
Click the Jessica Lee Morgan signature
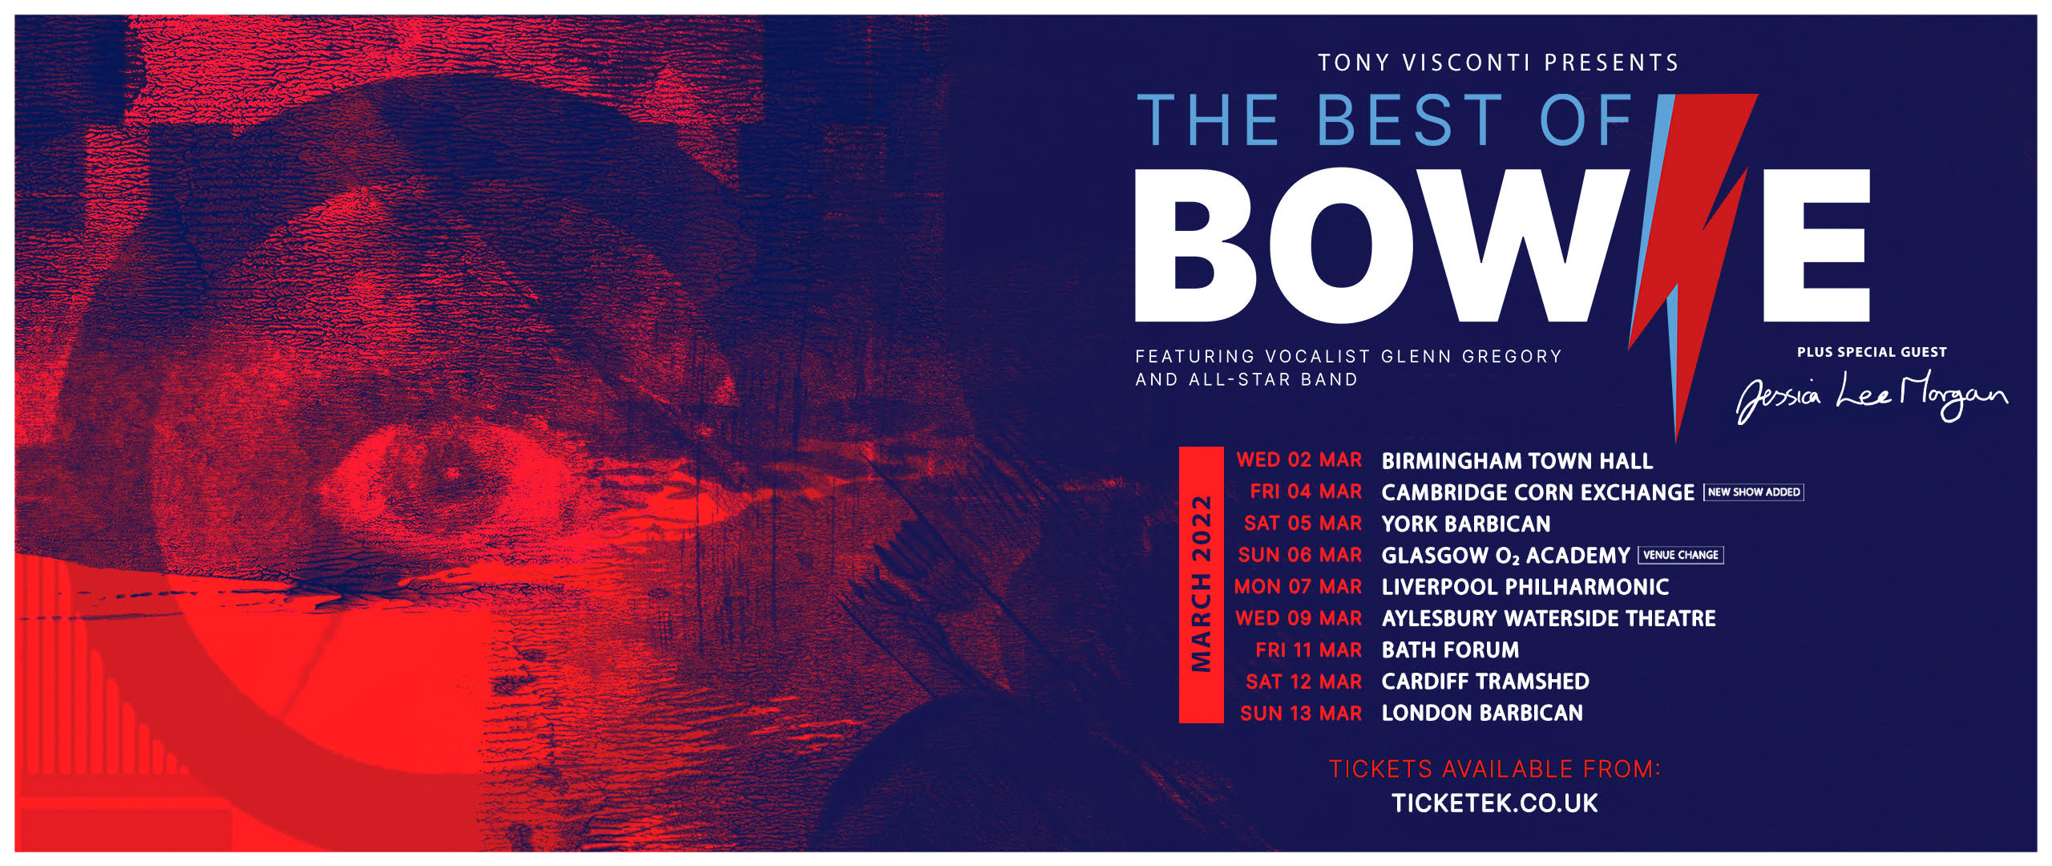click(x=1872, y=396)
